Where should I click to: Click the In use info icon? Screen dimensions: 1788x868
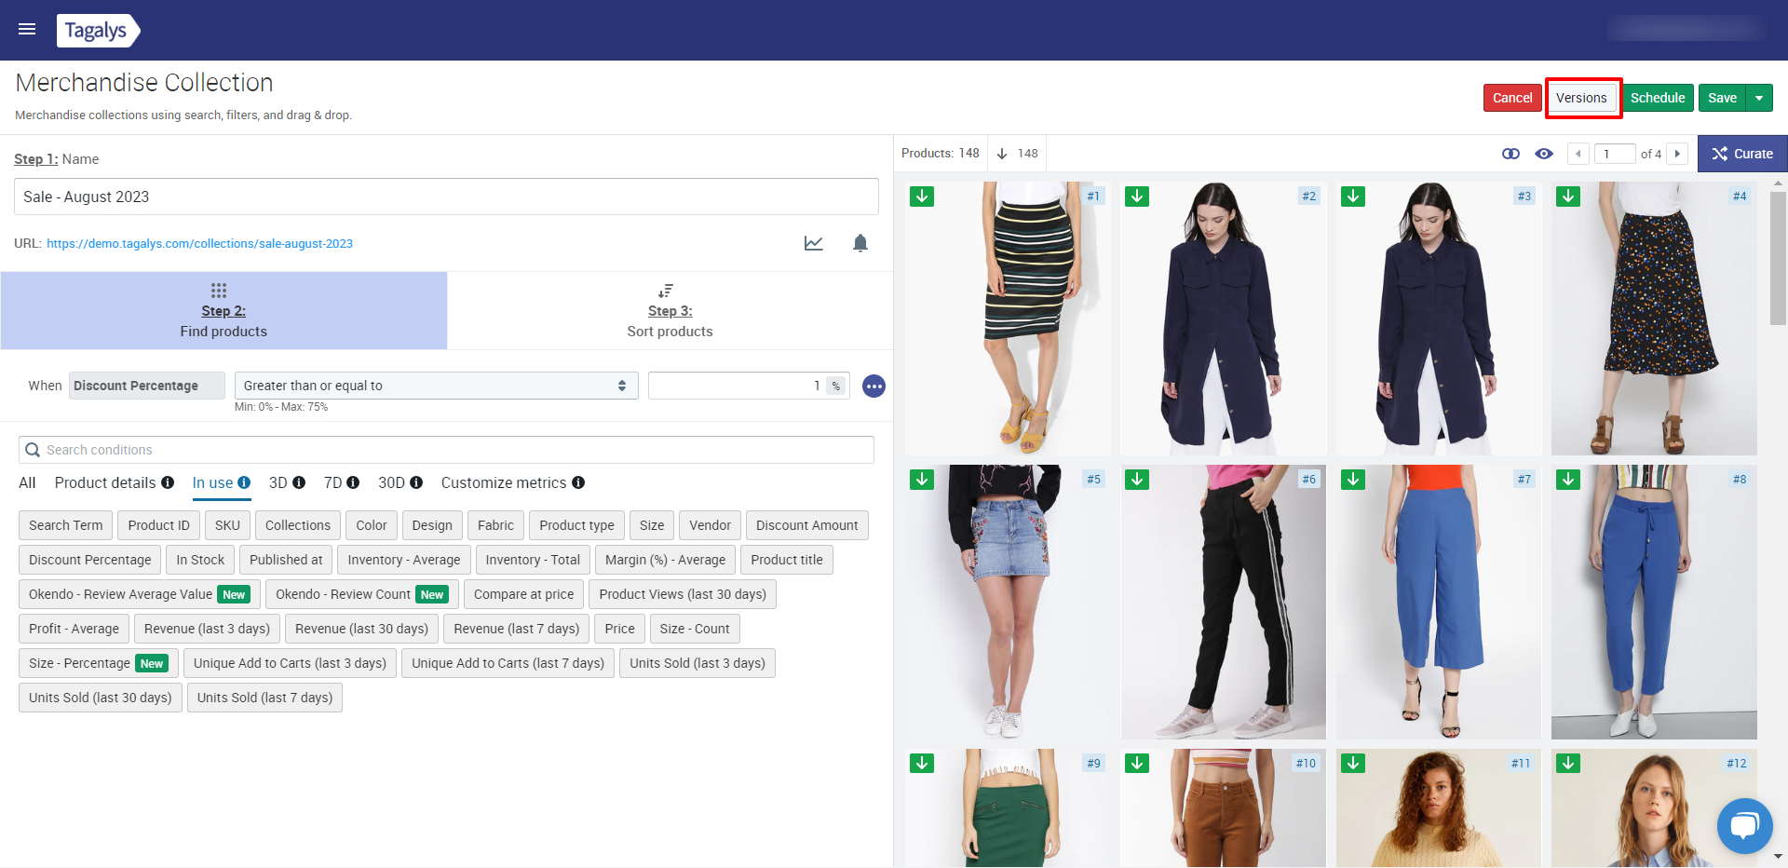click(244, 482)
